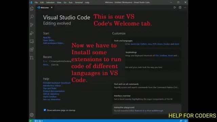Click the More recent items link
Screen dimensions: 217x122
click(46, 65)
